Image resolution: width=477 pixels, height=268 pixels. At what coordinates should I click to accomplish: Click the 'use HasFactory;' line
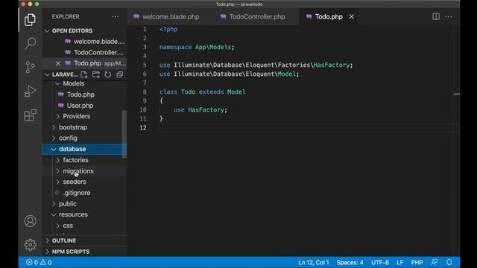(200, 109)
